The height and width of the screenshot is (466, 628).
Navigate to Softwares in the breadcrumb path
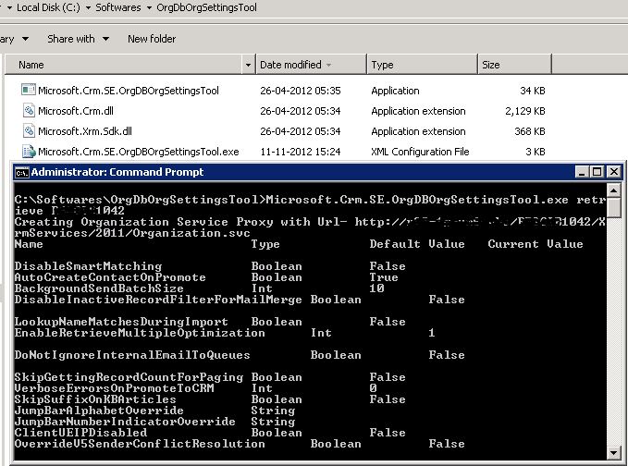tap(117, 7)
